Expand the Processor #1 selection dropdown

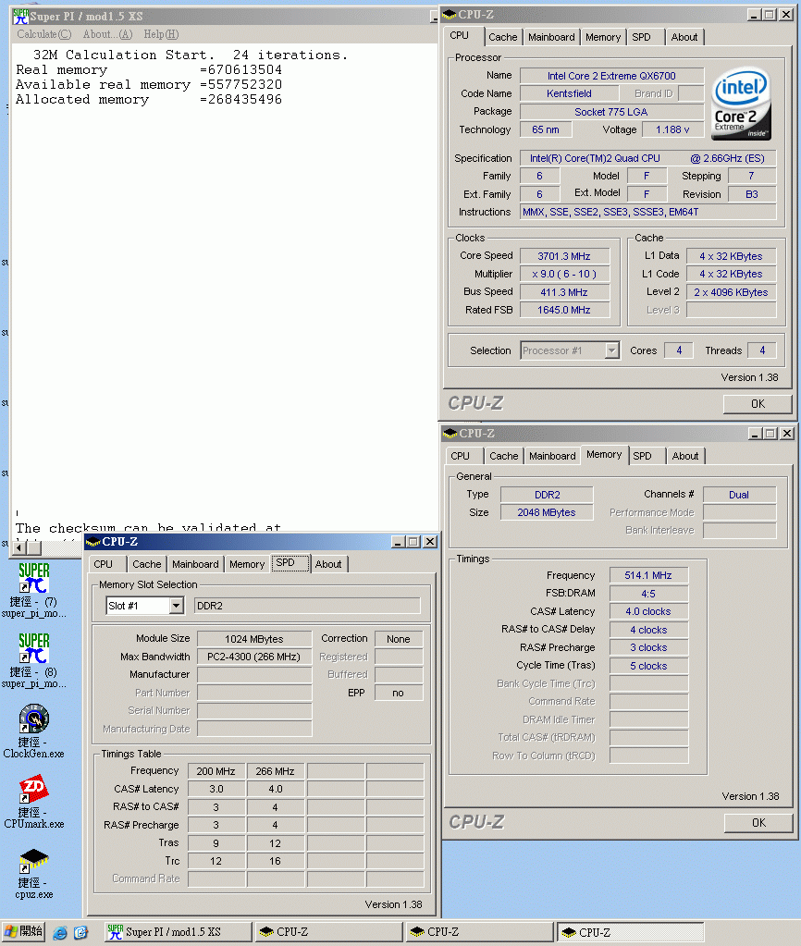612,350
